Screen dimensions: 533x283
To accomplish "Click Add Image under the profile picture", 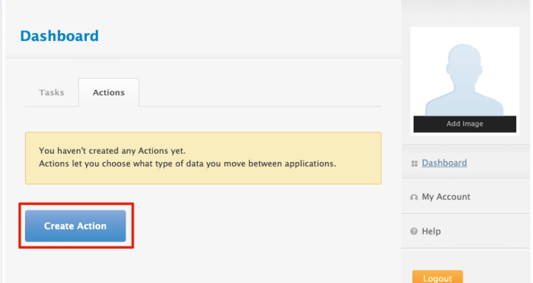I will [464, 124].
